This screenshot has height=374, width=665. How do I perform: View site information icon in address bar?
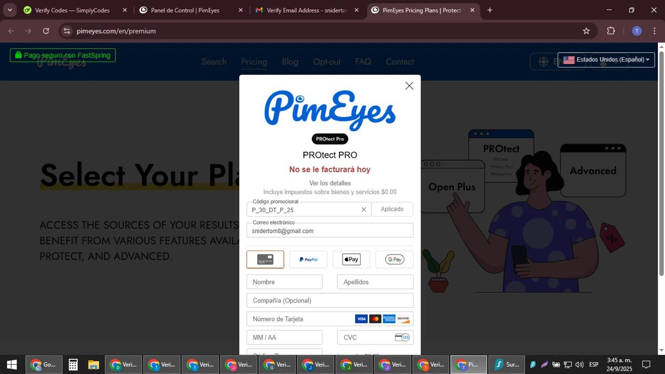[x=67, y=31]
